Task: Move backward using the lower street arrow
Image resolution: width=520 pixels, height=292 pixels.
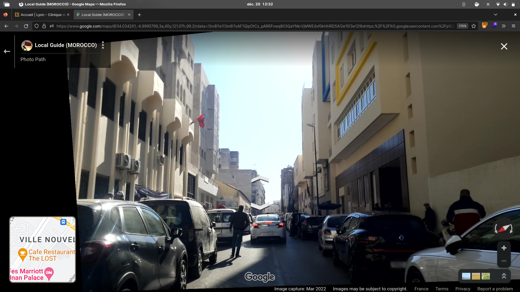Action: click(260, 207)
